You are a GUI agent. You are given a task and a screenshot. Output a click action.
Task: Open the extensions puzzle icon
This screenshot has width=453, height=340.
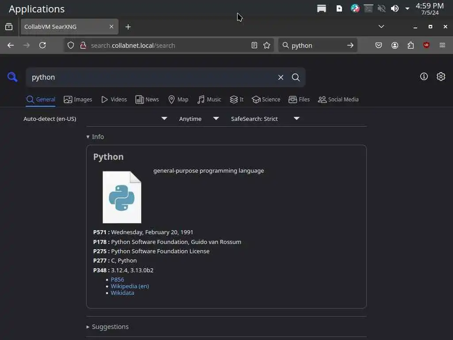[x=411, y=46]
